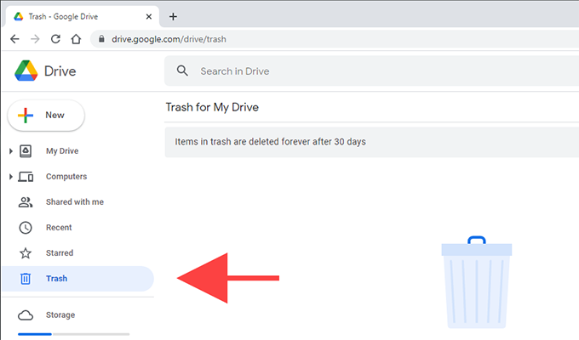
Task: Open the Starred section
Action: pyautogui.click(x=60, y=253)
